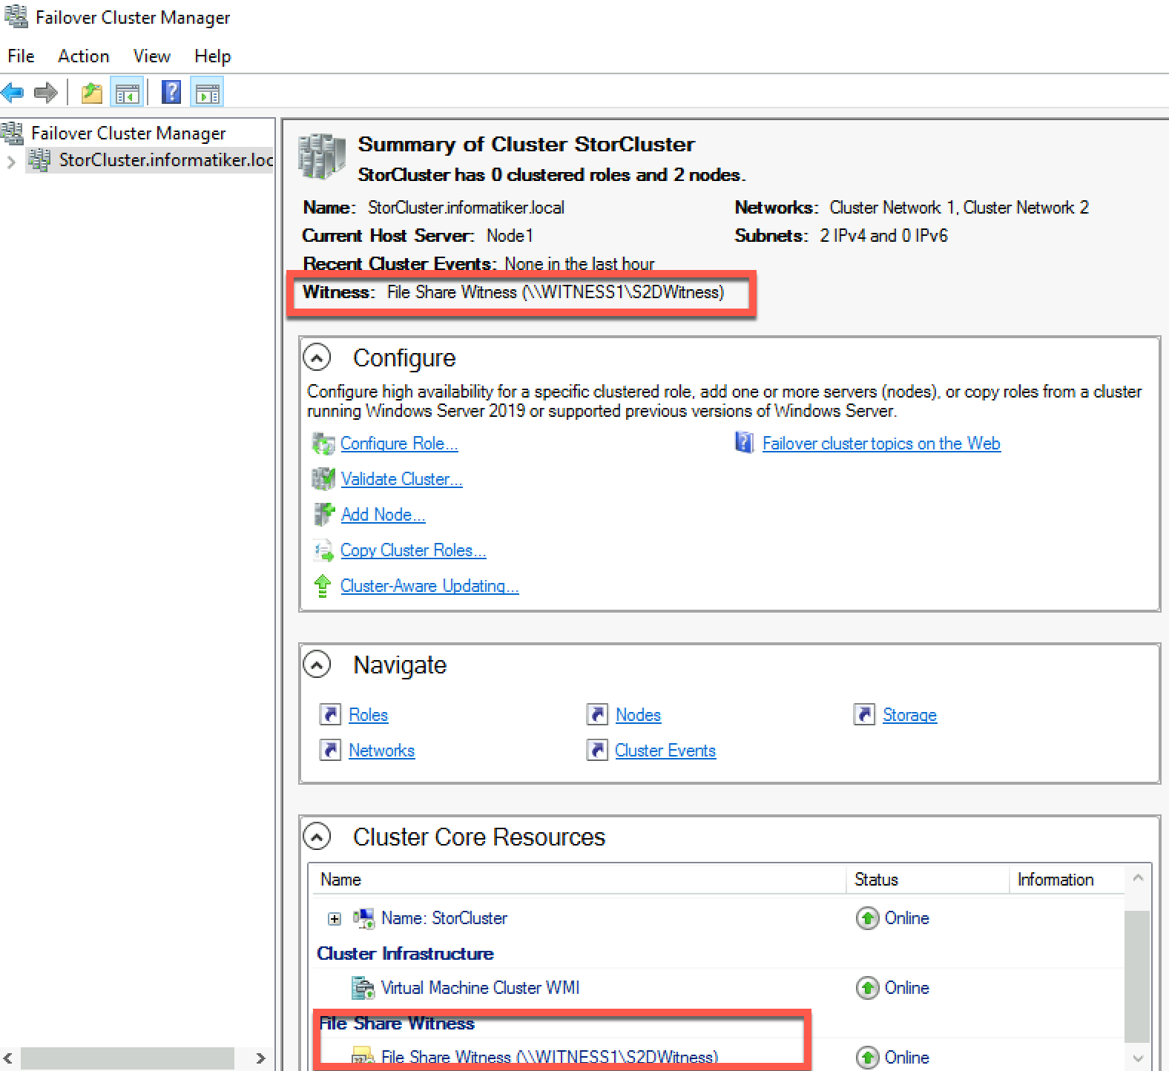Navigate to Storage link
The width and height of the screenshot is (1169, 1071).
tap(909, 715)
